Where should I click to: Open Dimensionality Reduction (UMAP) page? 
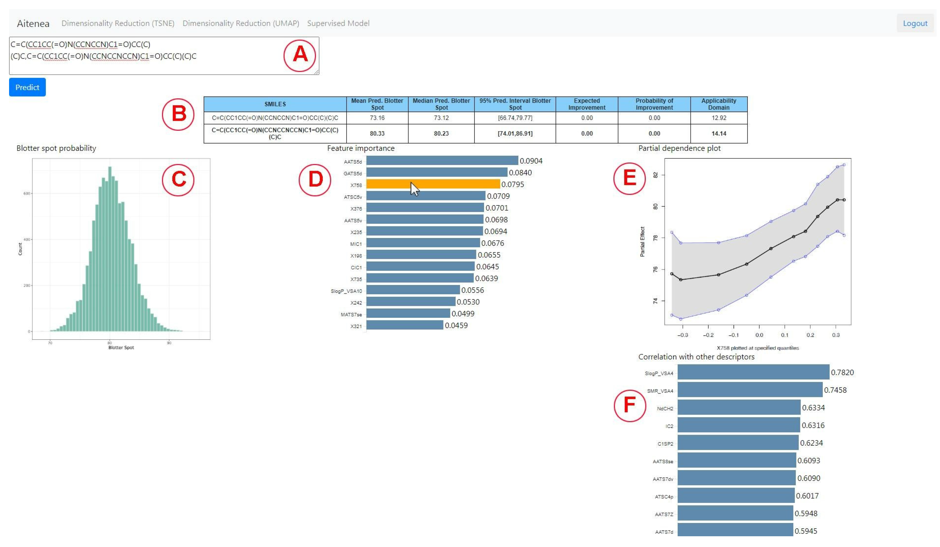coord(241,23)
